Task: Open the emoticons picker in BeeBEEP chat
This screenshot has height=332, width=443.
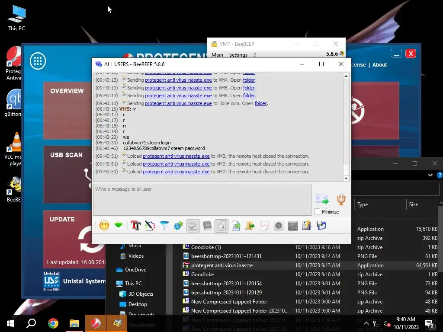Action: [104, 226]
